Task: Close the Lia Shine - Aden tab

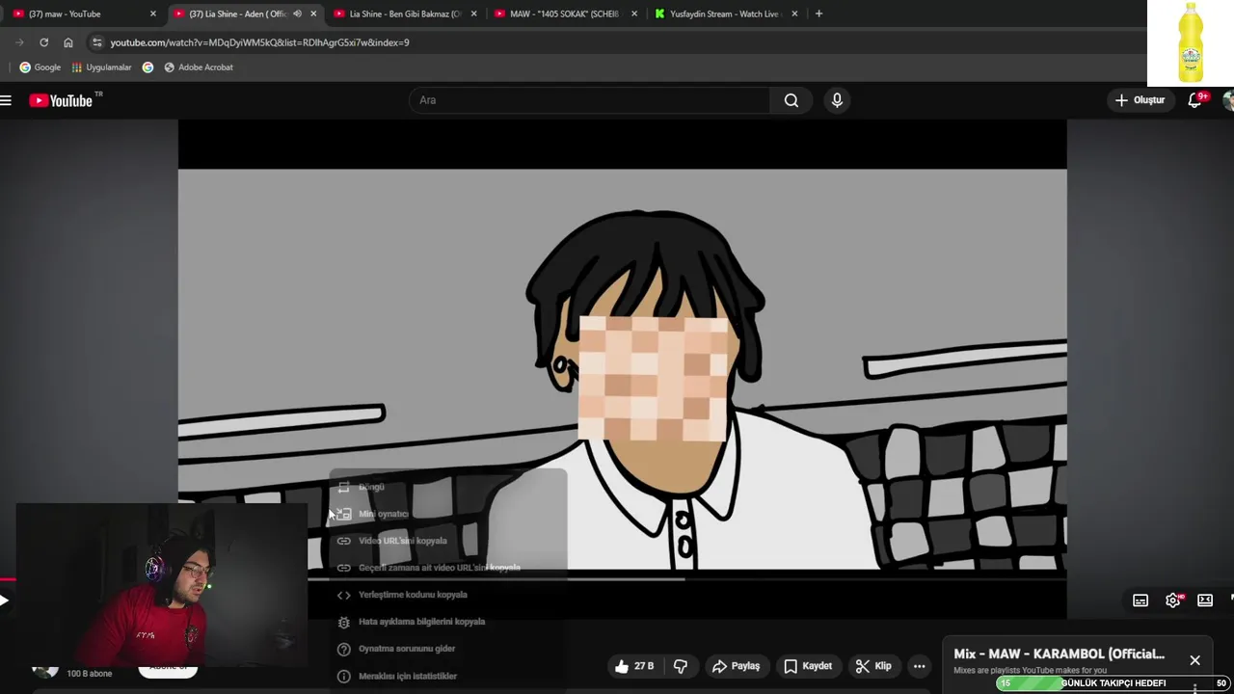Action: pyautogui.click(x=313, y=13)
